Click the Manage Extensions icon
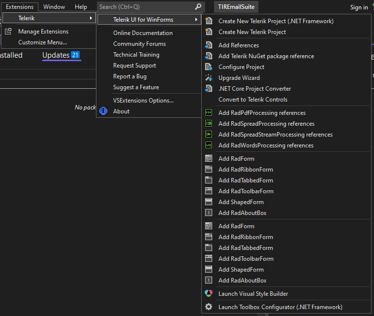Image resolution: width=374 pixels, height=316 pixels. pyautogui.click(x=8, y=32)
